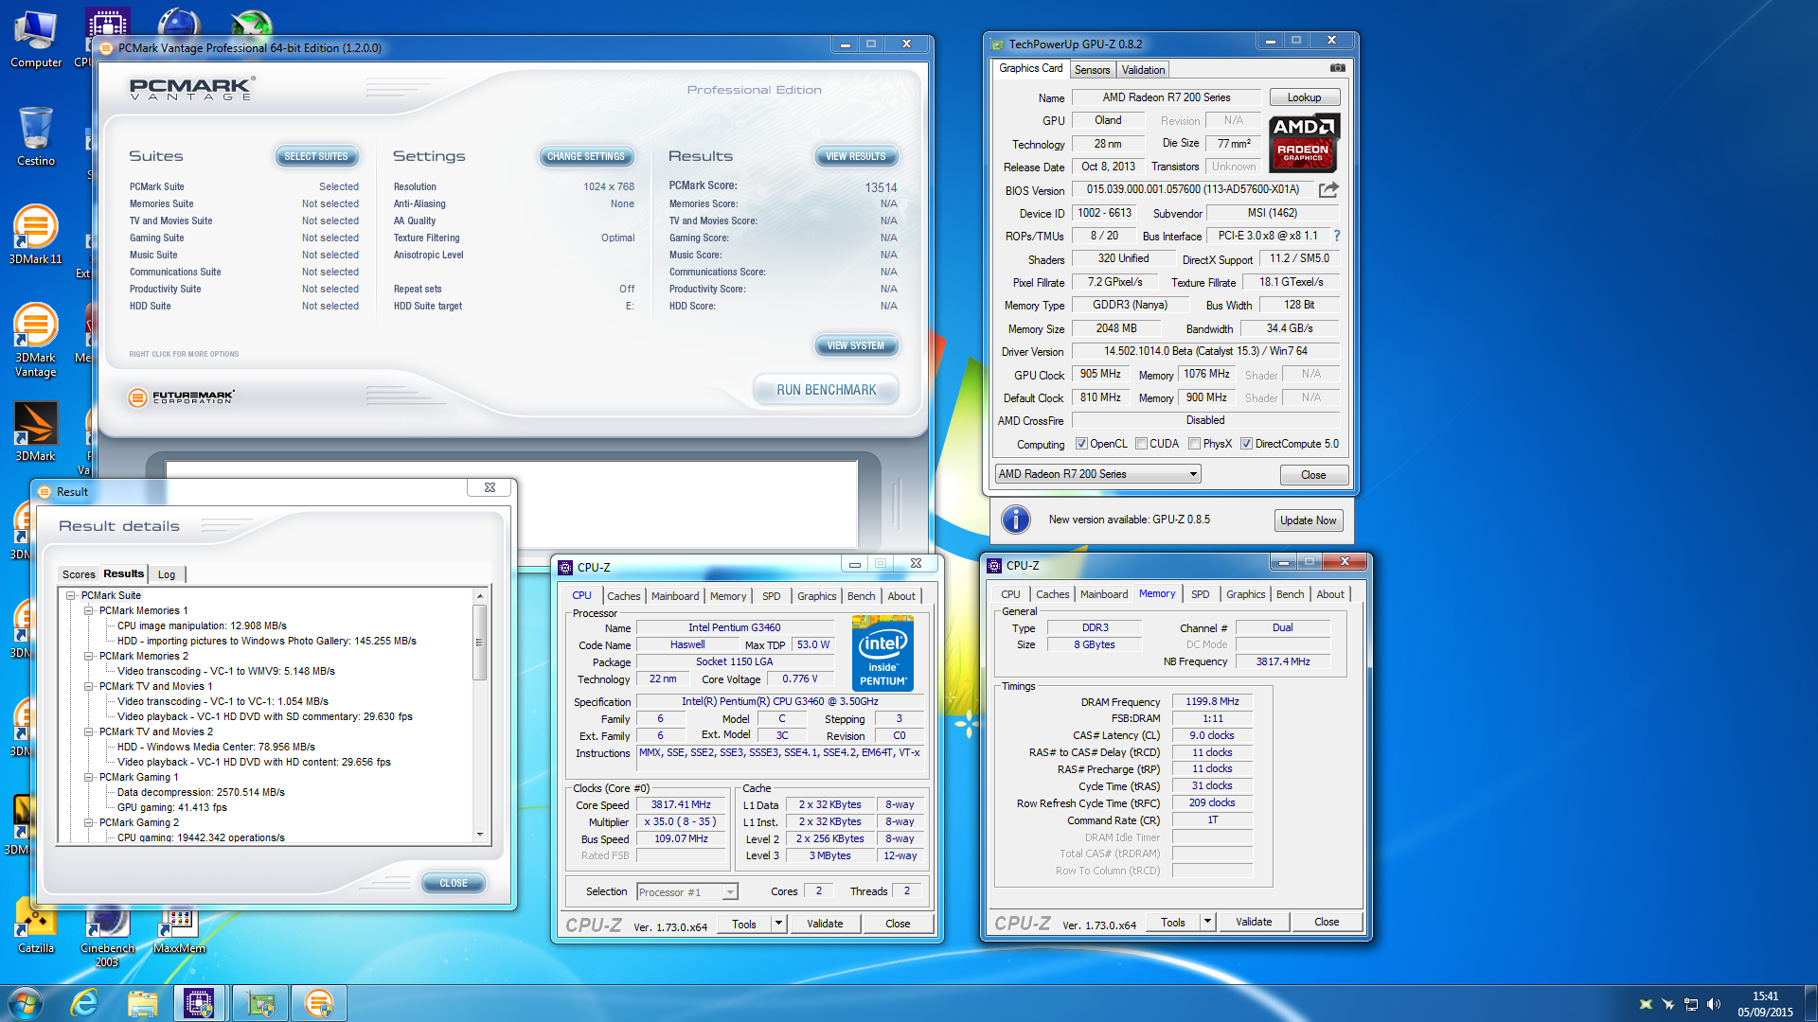The height and width of the screenshot is (1022, 1818).
Task: Open the Computer desktop icon
Action: [36, 40]
